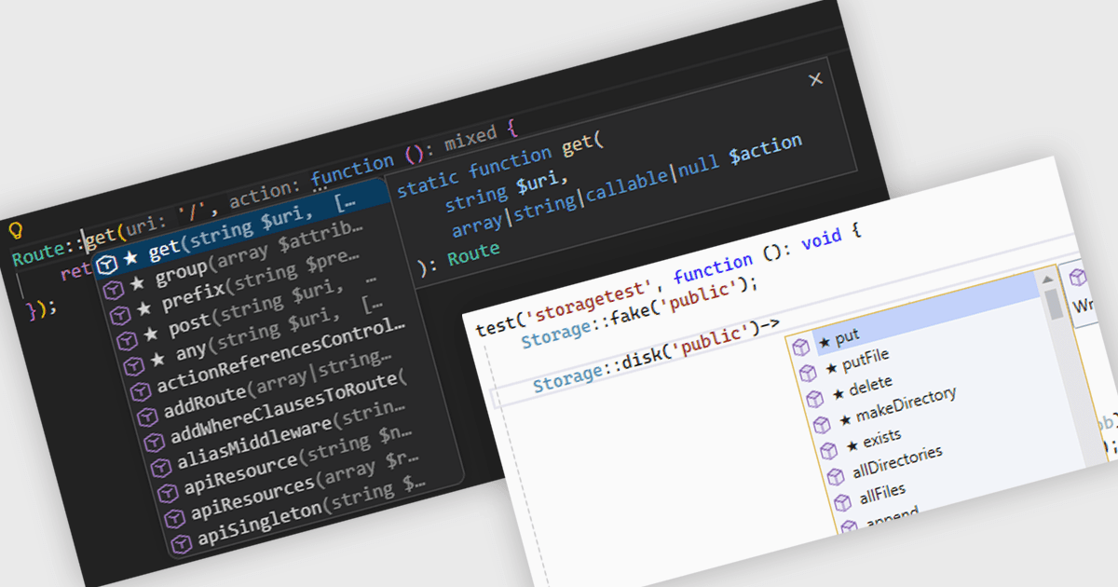1118x587 pixels.
Task: Click the cube icon beside delete
Action: pyautogui.click(x=814, y=399)
